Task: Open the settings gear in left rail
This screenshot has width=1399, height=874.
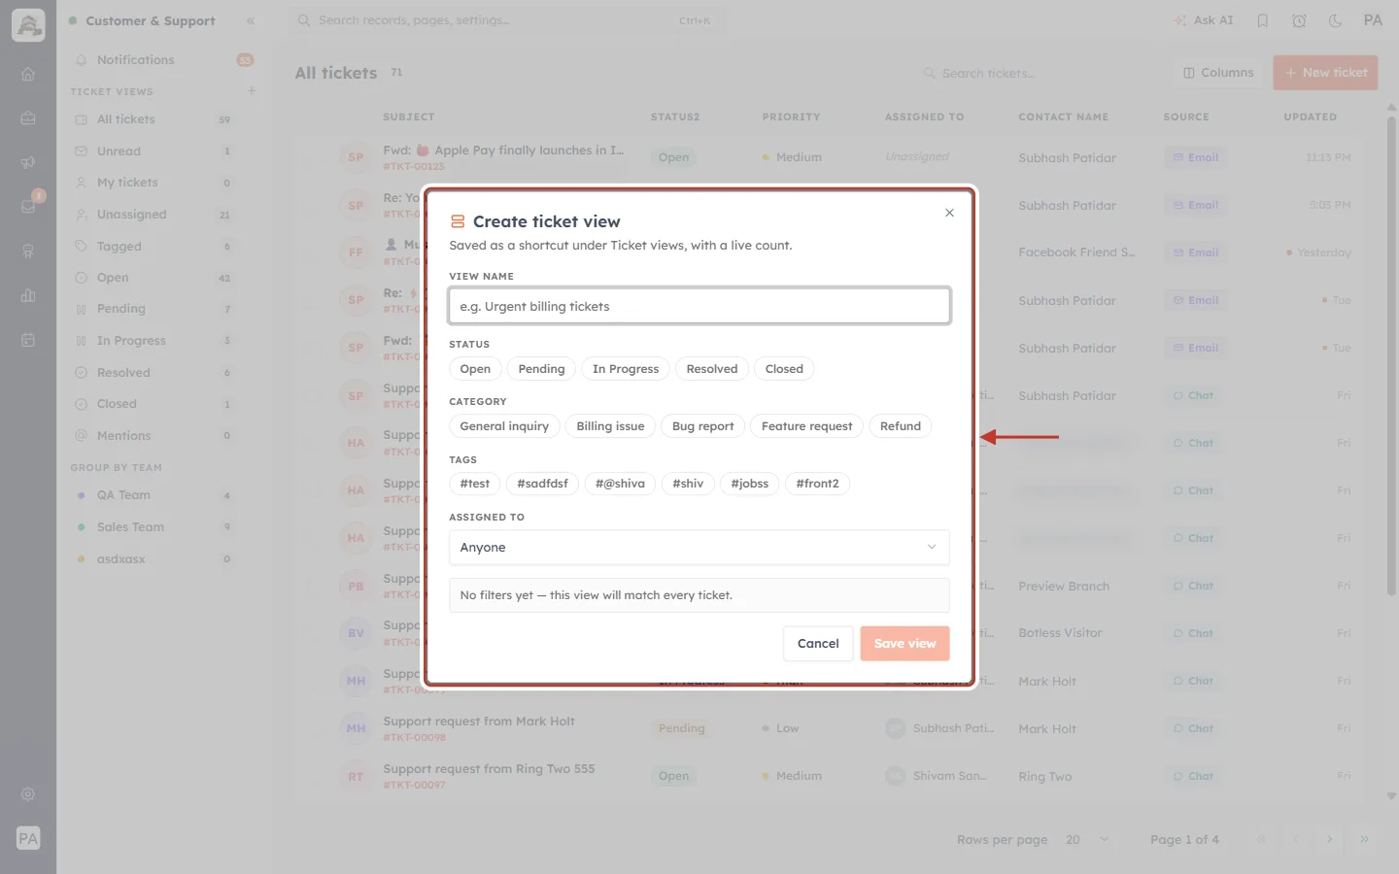Action: pos(28,794)
